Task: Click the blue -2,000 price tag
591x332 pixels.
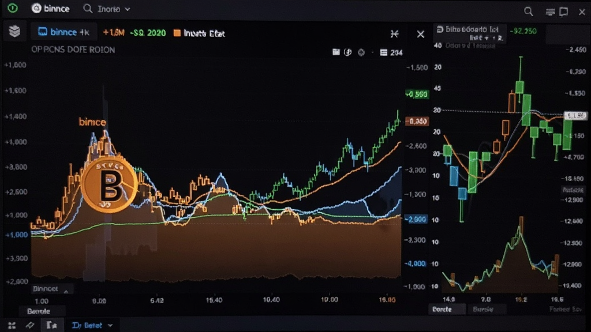Action: 416,219
